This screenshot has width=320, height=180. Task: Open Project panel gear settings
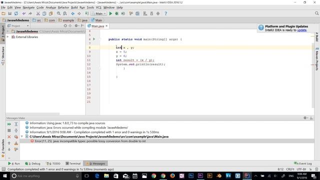point(76,25)
